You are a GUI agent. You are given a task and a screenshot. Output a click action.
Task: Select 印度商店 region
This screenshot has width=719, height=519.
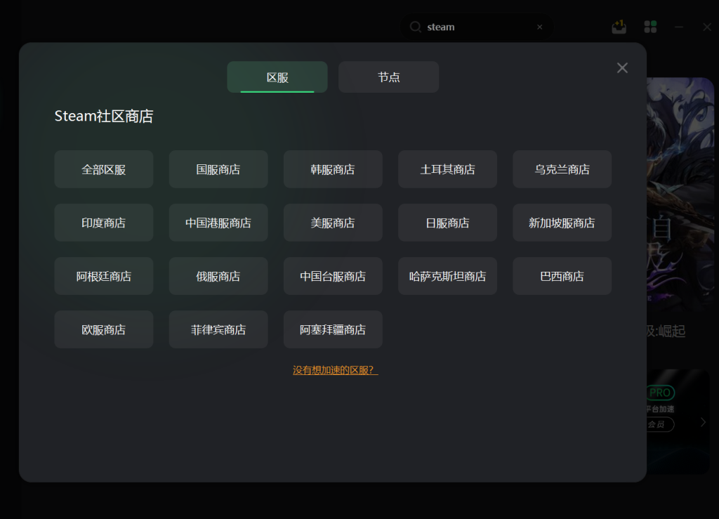point(104,223)
